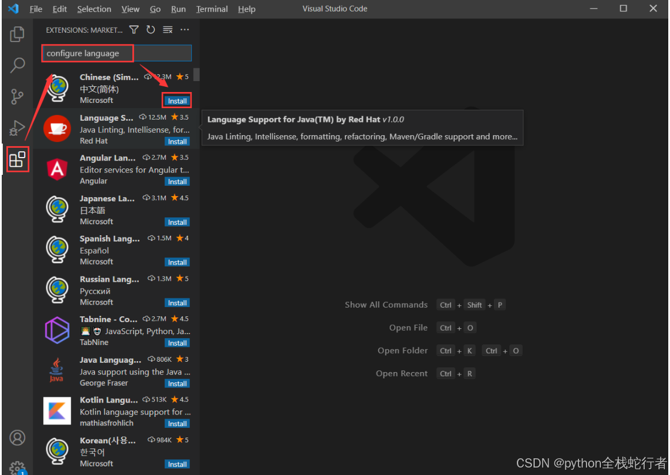The width and height of the screenshot is (670, 475).
Task: Select the 'Language S...' extension title
Action: [x=106, y=118]
